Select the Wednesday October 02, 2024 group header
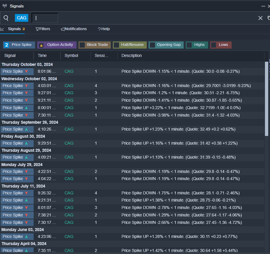Screen dimensions: 270x254 coord(29,79)
